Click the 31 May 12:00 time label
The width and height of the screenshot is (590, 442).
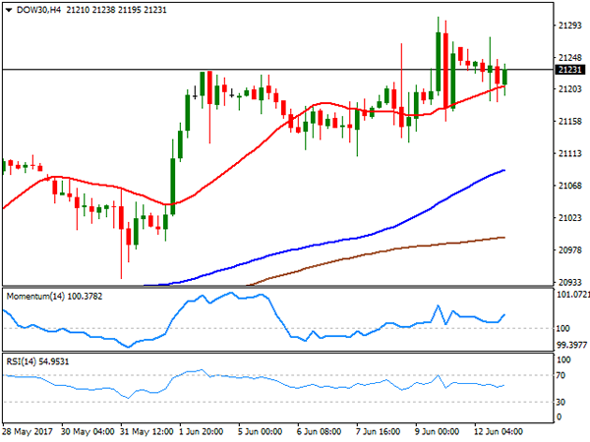(147, 431)
